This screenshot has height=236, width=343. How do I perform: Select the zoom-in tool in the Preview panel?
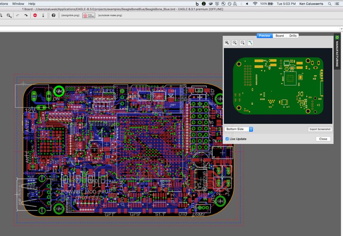(x=235, y=42)
